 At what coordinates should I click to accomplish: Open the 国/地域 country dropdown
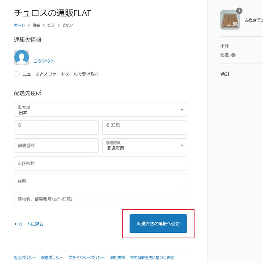click(100, 110)
